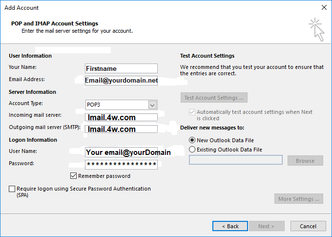The height and width of the screenshot is (237, 332).
Task: Close the Add Account dialog
Action: [x=324, y=7]
